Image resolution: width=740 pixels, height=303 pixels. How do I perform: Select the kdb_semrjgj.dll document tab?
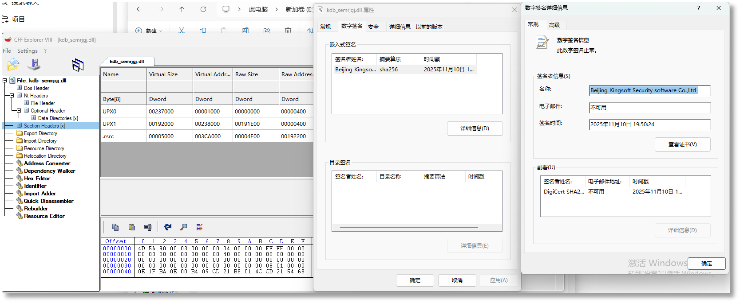tap(127, 61)
